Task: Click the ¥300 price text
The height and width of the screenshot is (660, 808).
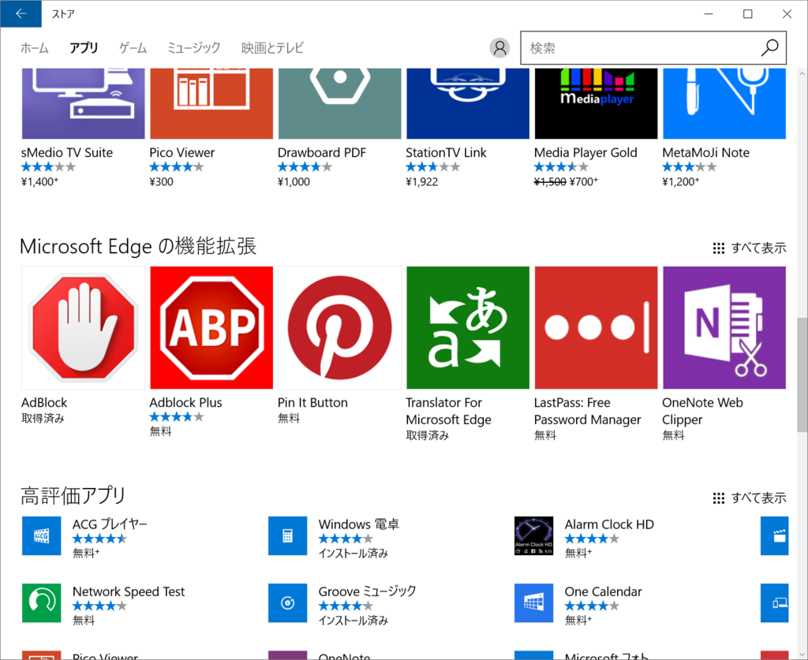Action: (161, 181)
